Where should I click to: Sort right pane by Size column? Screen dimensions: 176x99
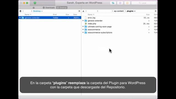click(x=148, y=15)
